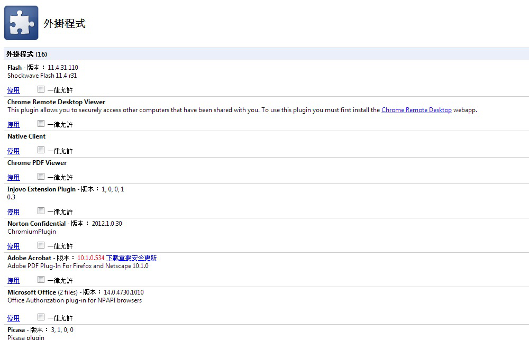529x340 pixels.
Task: Click the Picasa plugin name
Action: [16, 330]
